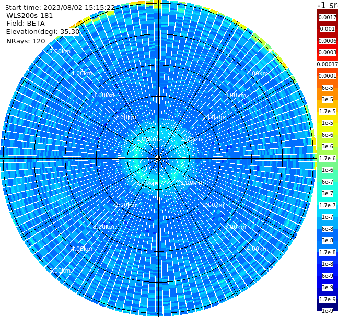The height and width of the screenshot is (317, 338).
Task: Click the 1e-9 colorbar minimum label
Action: point(328,311)
